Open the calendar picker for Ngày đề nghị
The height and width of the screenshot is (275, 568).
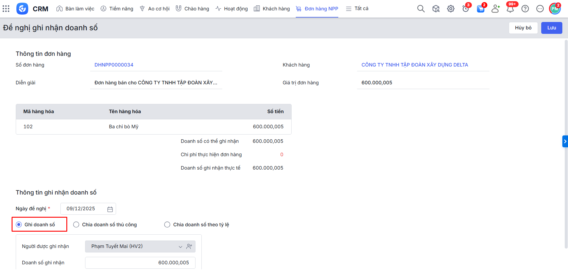point(110,209)
